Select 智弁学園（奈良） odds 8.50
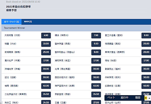This screenshot has width=151, height=104. click(96, 44)
